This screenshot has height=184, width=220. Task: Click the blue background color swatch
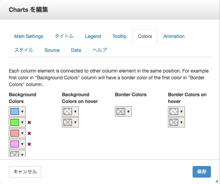[15, 111]
